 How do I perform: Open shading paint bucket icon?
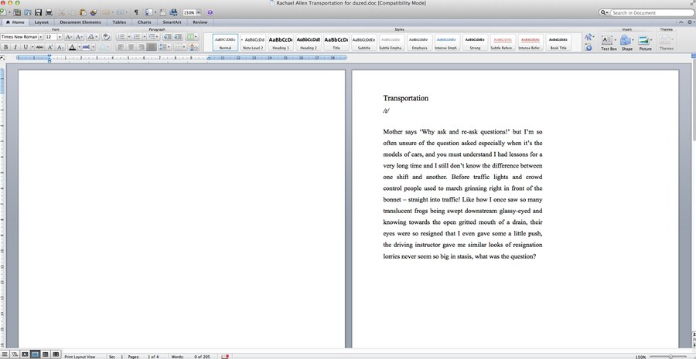tap(193, 47)
